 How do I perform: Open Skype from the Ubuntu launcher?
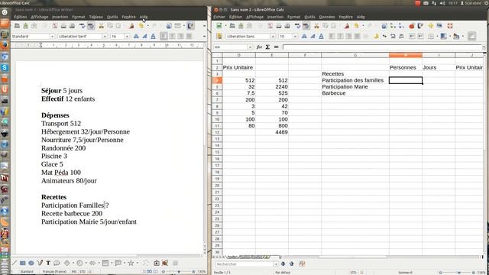pos(5,68)
